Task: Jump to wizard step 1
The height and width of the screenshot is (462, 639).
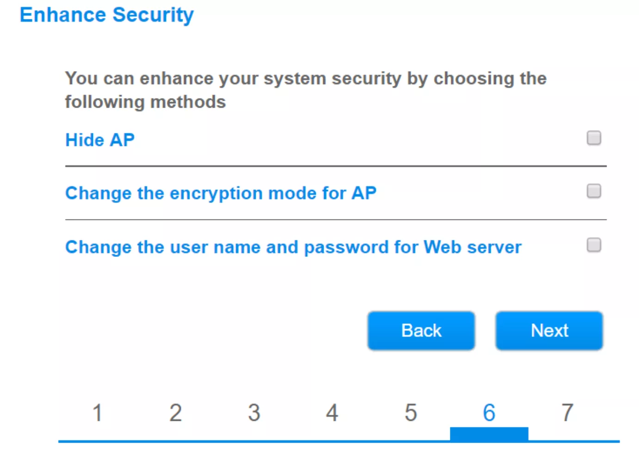Action: [97, 413]
